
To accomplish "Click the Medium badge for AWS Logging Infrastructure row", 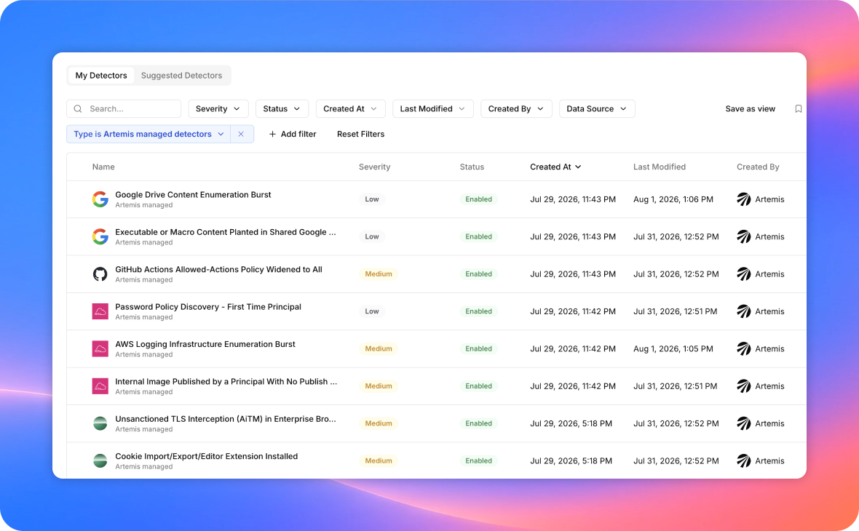I will [379, 348].
